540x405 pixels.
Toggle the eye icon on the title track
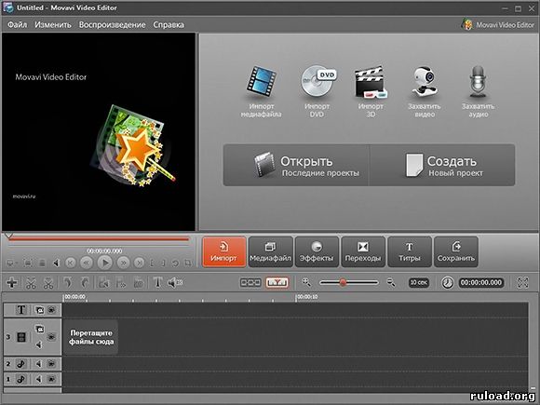[51, 310]
